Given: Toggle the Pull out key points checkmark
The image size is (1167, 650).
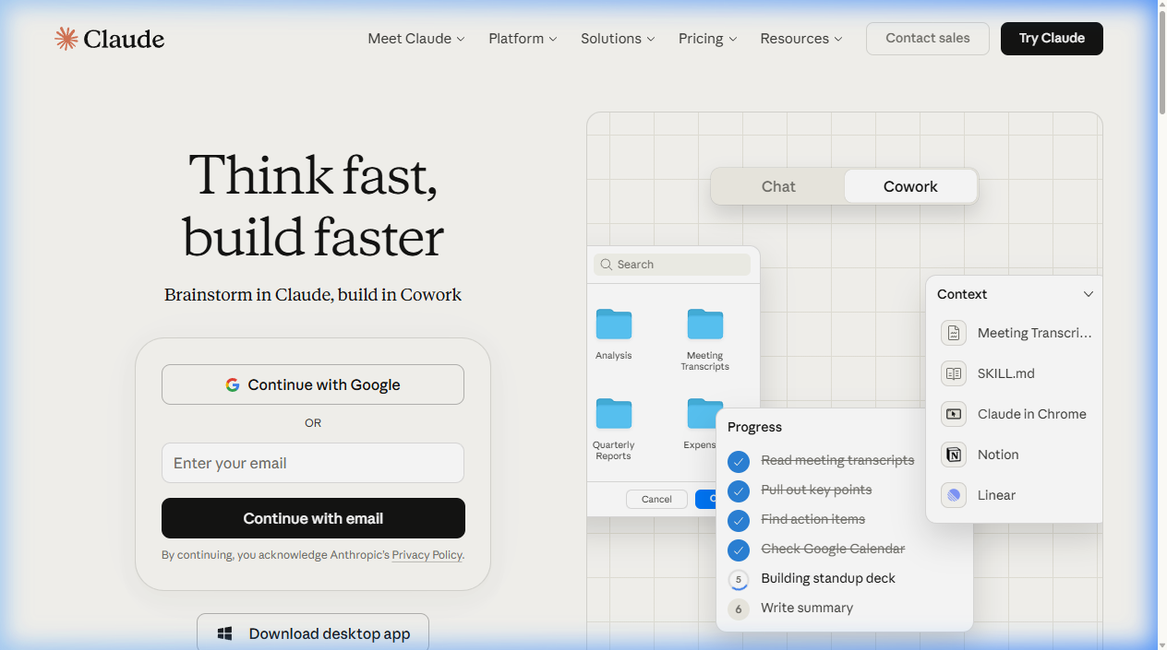Looking at the screenshot, I should [x=739, y=490].
